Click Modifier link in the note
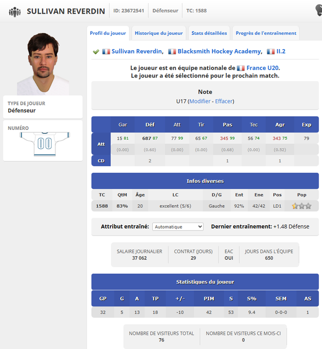Image resolution: width=322 pixels, height=349 pixels. point(200,101)
